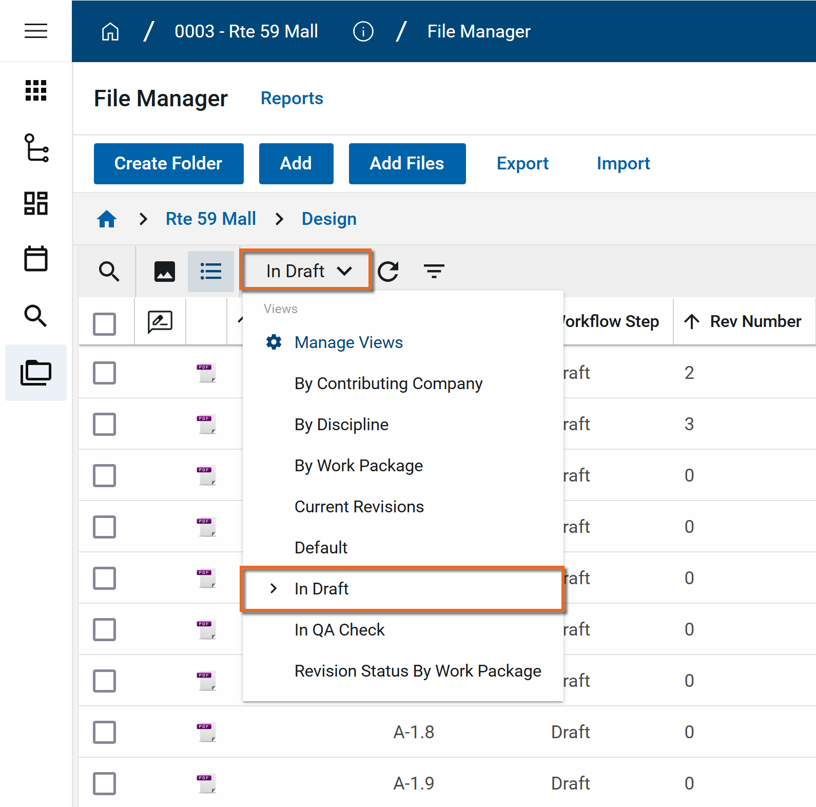Switch to thumbnail image view

tap(165, 271)
